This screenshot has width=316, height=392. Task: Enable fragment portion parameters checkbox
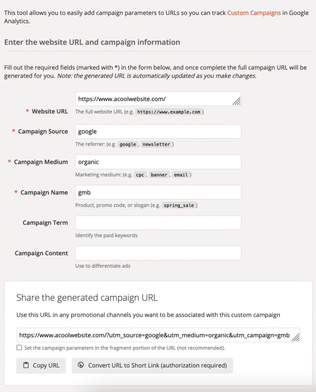[x=19, y=347]
